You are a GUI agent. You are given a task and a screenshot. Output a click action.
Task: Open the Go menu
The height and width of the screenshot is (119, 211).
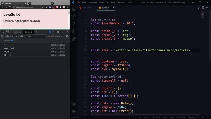107,2
